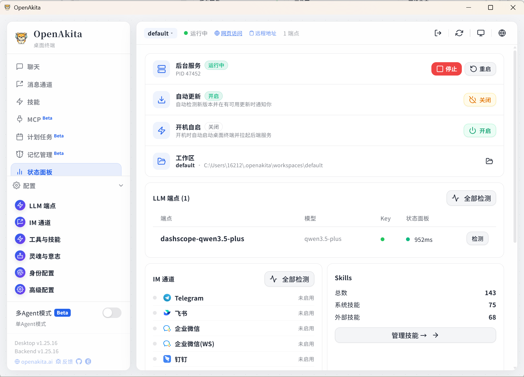Click the monitor icon in the top bar
The height and width of the screenshot is (377, 524).
coord(481,33)
